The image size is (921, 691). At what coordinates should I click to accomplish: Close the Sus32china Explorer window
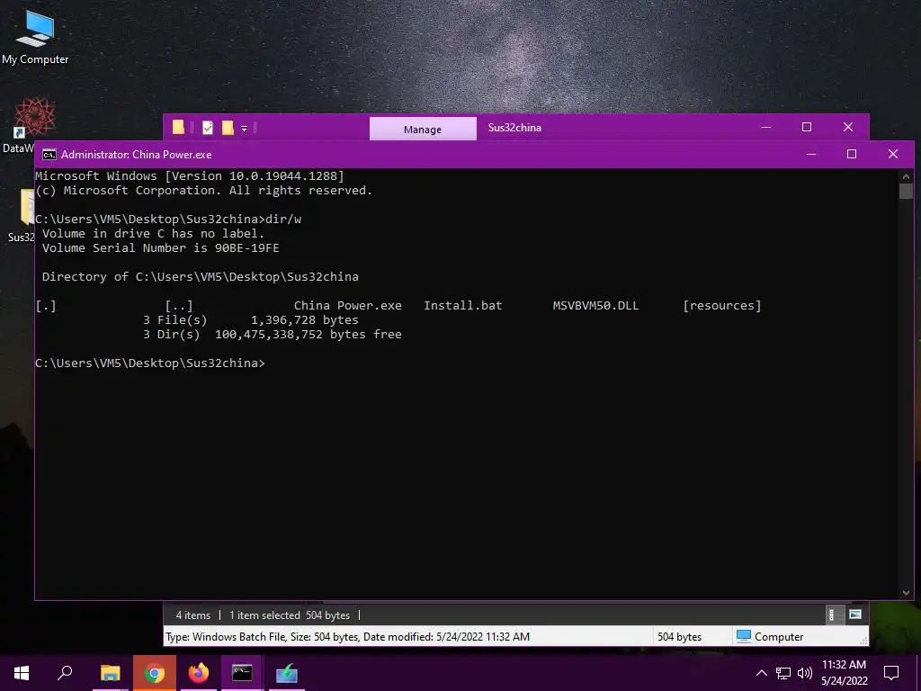(847, 127)
